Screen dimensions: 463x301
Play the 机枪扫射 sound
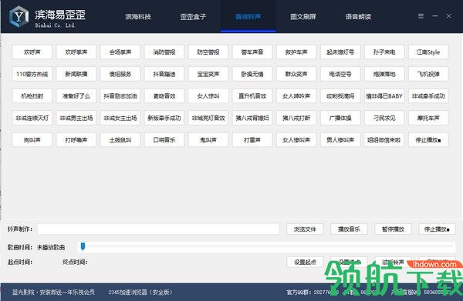32,96
